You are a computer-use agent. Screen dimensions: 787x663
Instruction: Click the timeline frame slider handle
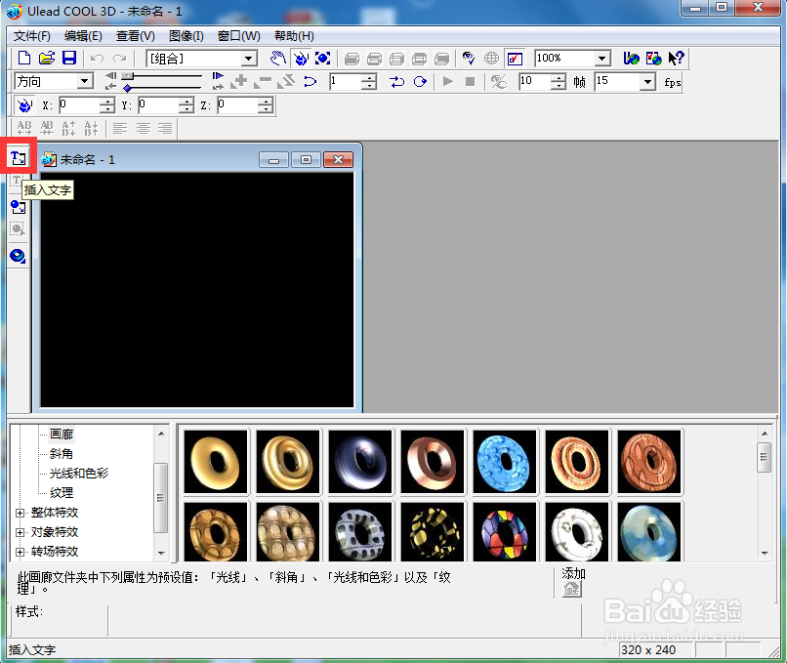point(128,76)
